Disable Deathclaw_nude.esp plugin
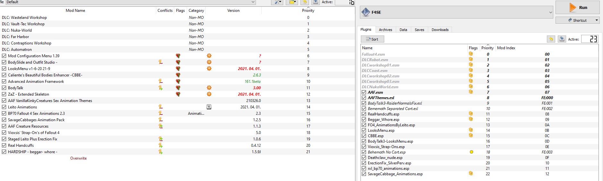The width and height of the screenshot is (603, 181). pos(364,158)
